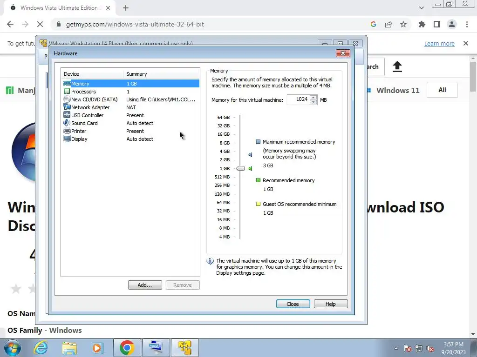Close the Hardware dialog with red X

[343, 53]
